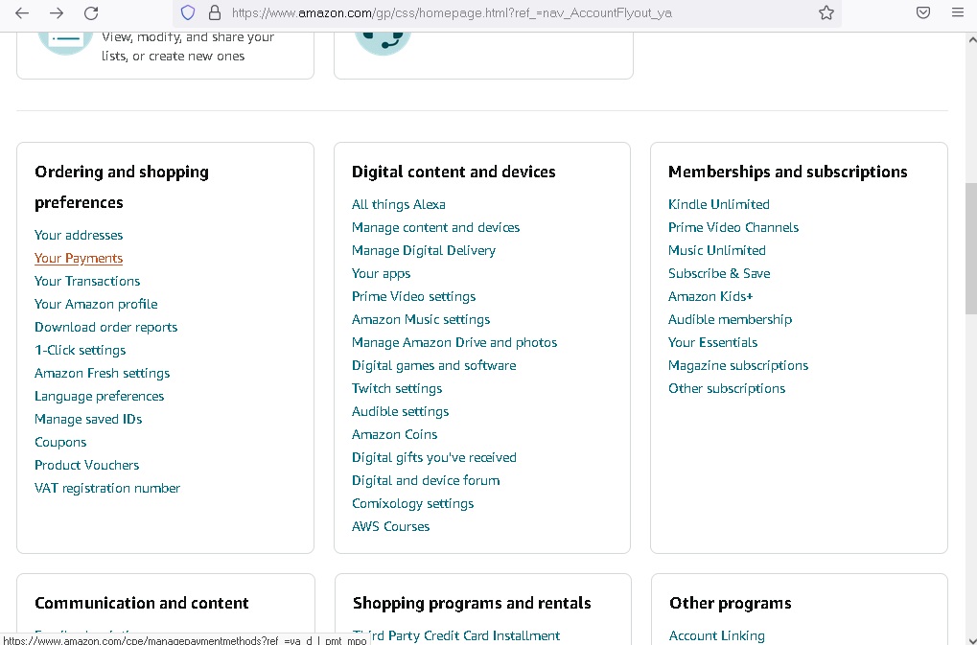This screenshot has width=977, height=645.
Task: Open Your addresses
Action: tap(79, 236)
